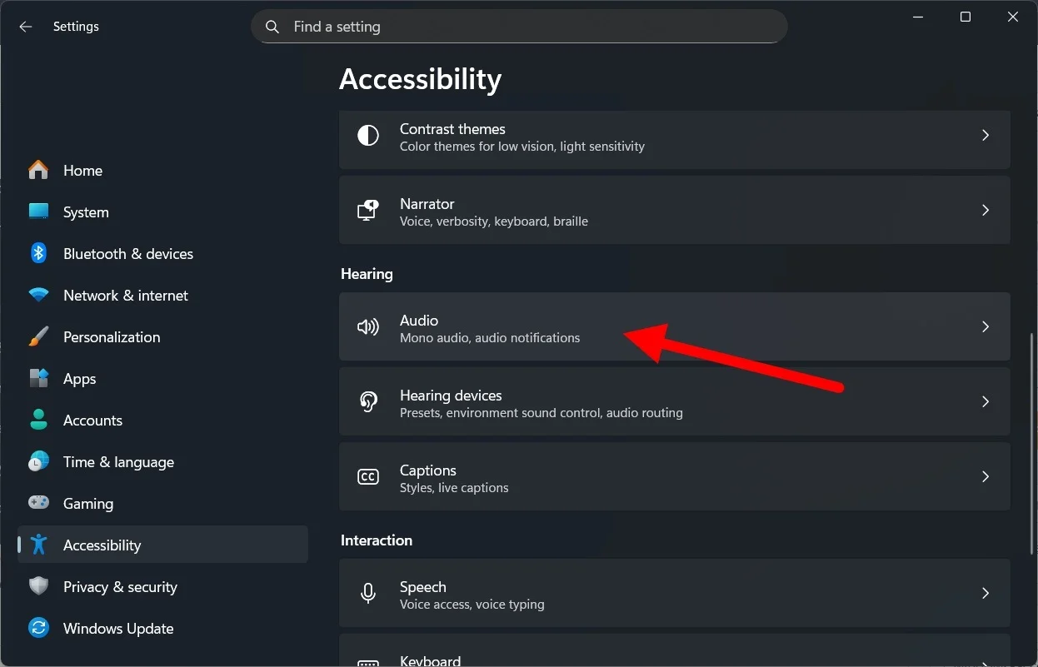This screenshot has height=667, width=1038.
Task: Open Gaming settings from sidebar
Action: click(87, 503)
